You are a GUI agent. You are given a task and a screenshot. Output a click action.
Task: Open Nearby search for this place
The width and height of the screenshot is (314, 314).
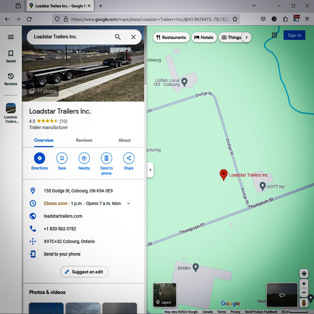coord(84,158)
